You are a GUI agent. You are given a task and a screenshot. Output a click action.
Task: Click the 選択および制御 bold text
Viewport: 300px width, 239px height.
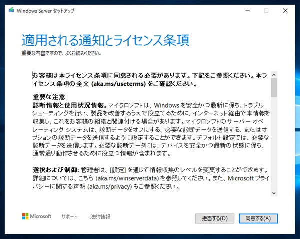pos(56,170)
